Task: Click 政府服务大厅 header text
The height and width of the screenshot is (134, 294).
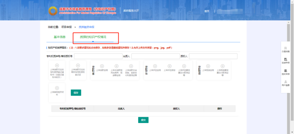Action: (131, 11)
